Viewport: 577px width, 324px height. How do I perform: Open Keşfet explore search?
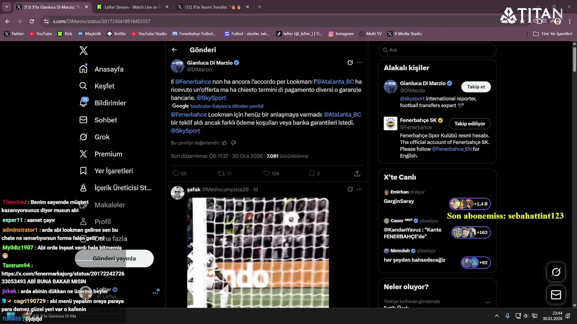pyautogui.click(x=97, y=86)
